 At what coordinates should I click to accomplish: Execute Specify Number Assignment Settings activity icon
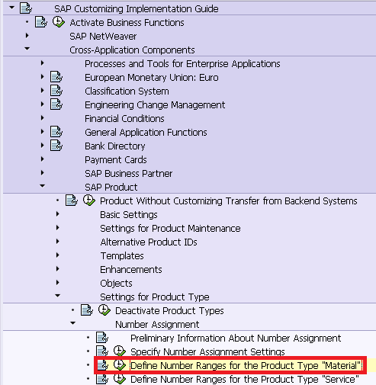click(120, 351)
